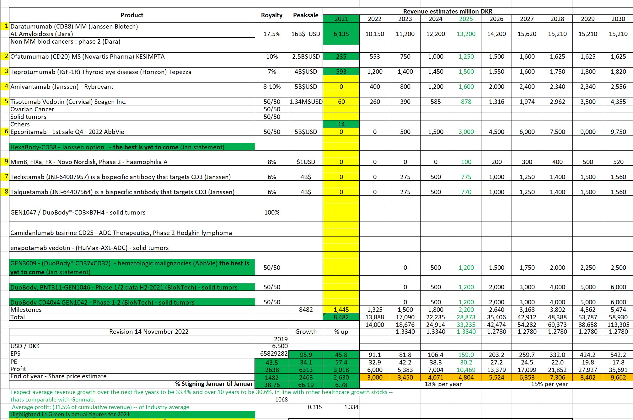
Task: Select the $1USD peaksale cell
Action: [306, 162]
